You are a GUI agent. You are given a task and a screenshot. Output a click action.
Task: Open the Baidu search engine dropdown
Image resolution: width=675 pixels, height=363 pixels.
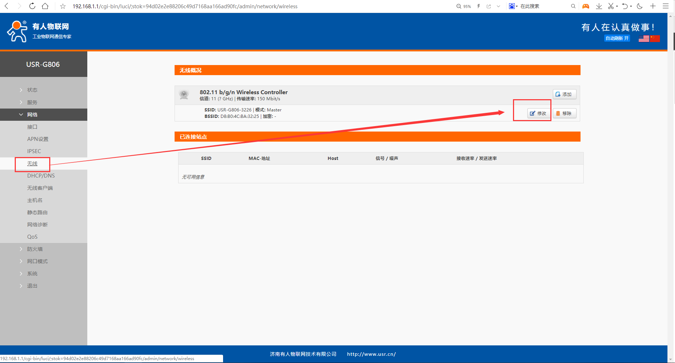513,6
